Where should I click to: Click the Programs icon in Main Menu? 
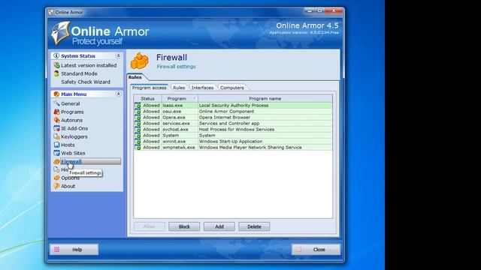coord(57,112)
